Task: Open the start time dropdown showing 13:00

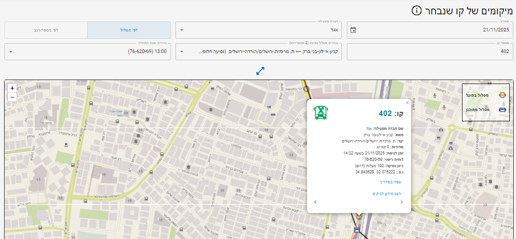Action: tap(88, 52)
